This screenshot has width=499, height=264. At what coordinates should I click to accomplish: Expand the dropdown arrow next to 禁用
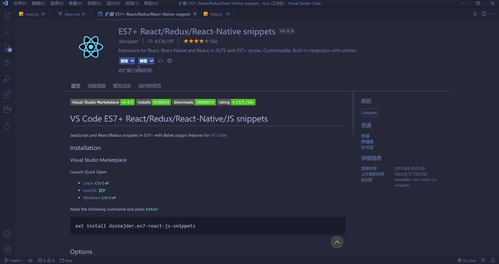click(132, 61)
